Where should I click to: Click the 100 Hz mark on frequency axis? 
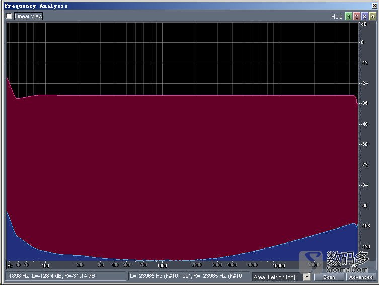pyautogui.click(x=45, y=265)
